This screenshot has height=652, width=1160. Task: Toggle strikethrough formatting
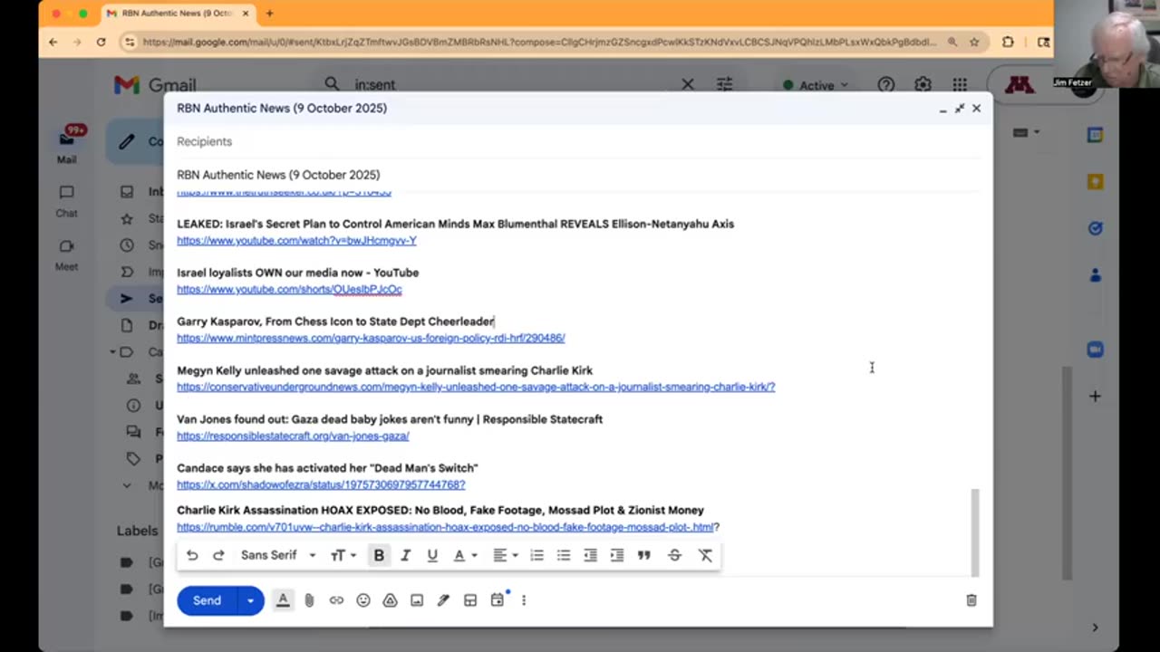point(674,555)
